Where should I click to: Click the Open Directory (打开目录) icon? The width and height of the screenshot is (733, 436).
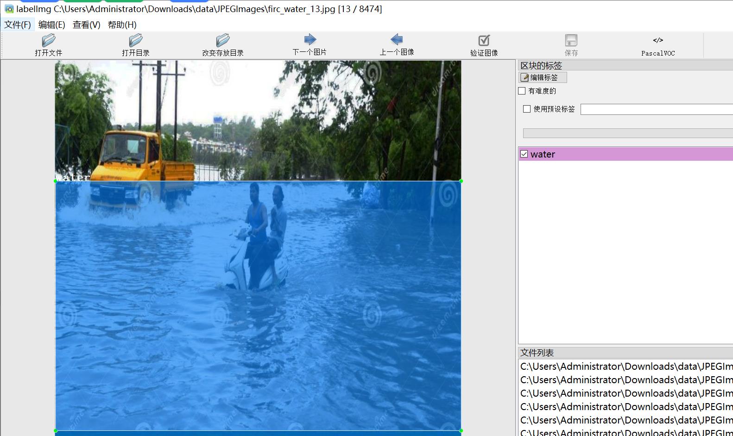(x=135, y=40)
